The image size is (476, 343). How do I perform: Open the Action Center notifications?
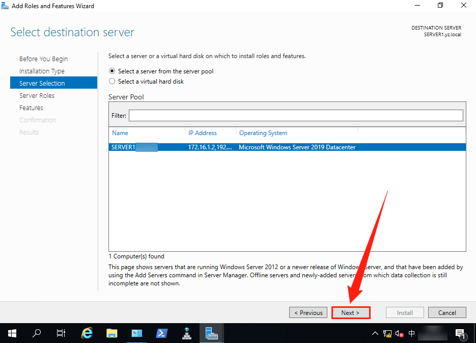coord(460,334)
